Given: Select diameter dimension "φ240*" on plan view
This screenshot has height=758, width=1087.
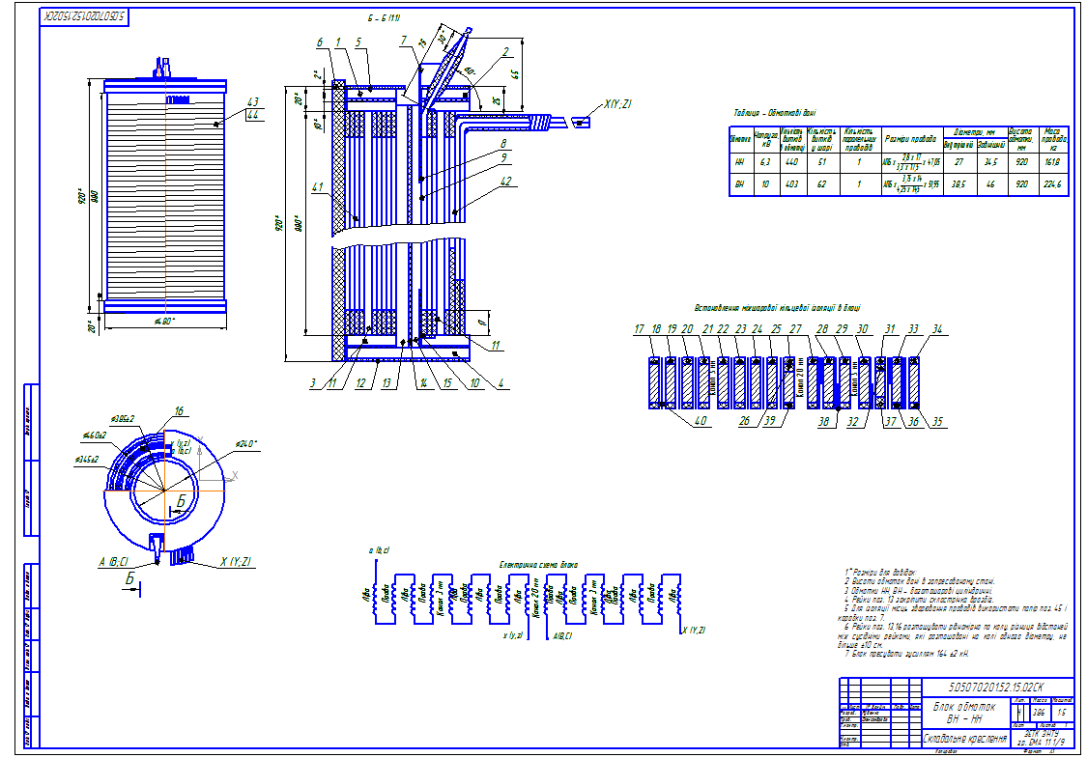Looking at the screenshot, I should tap(246, 443).
